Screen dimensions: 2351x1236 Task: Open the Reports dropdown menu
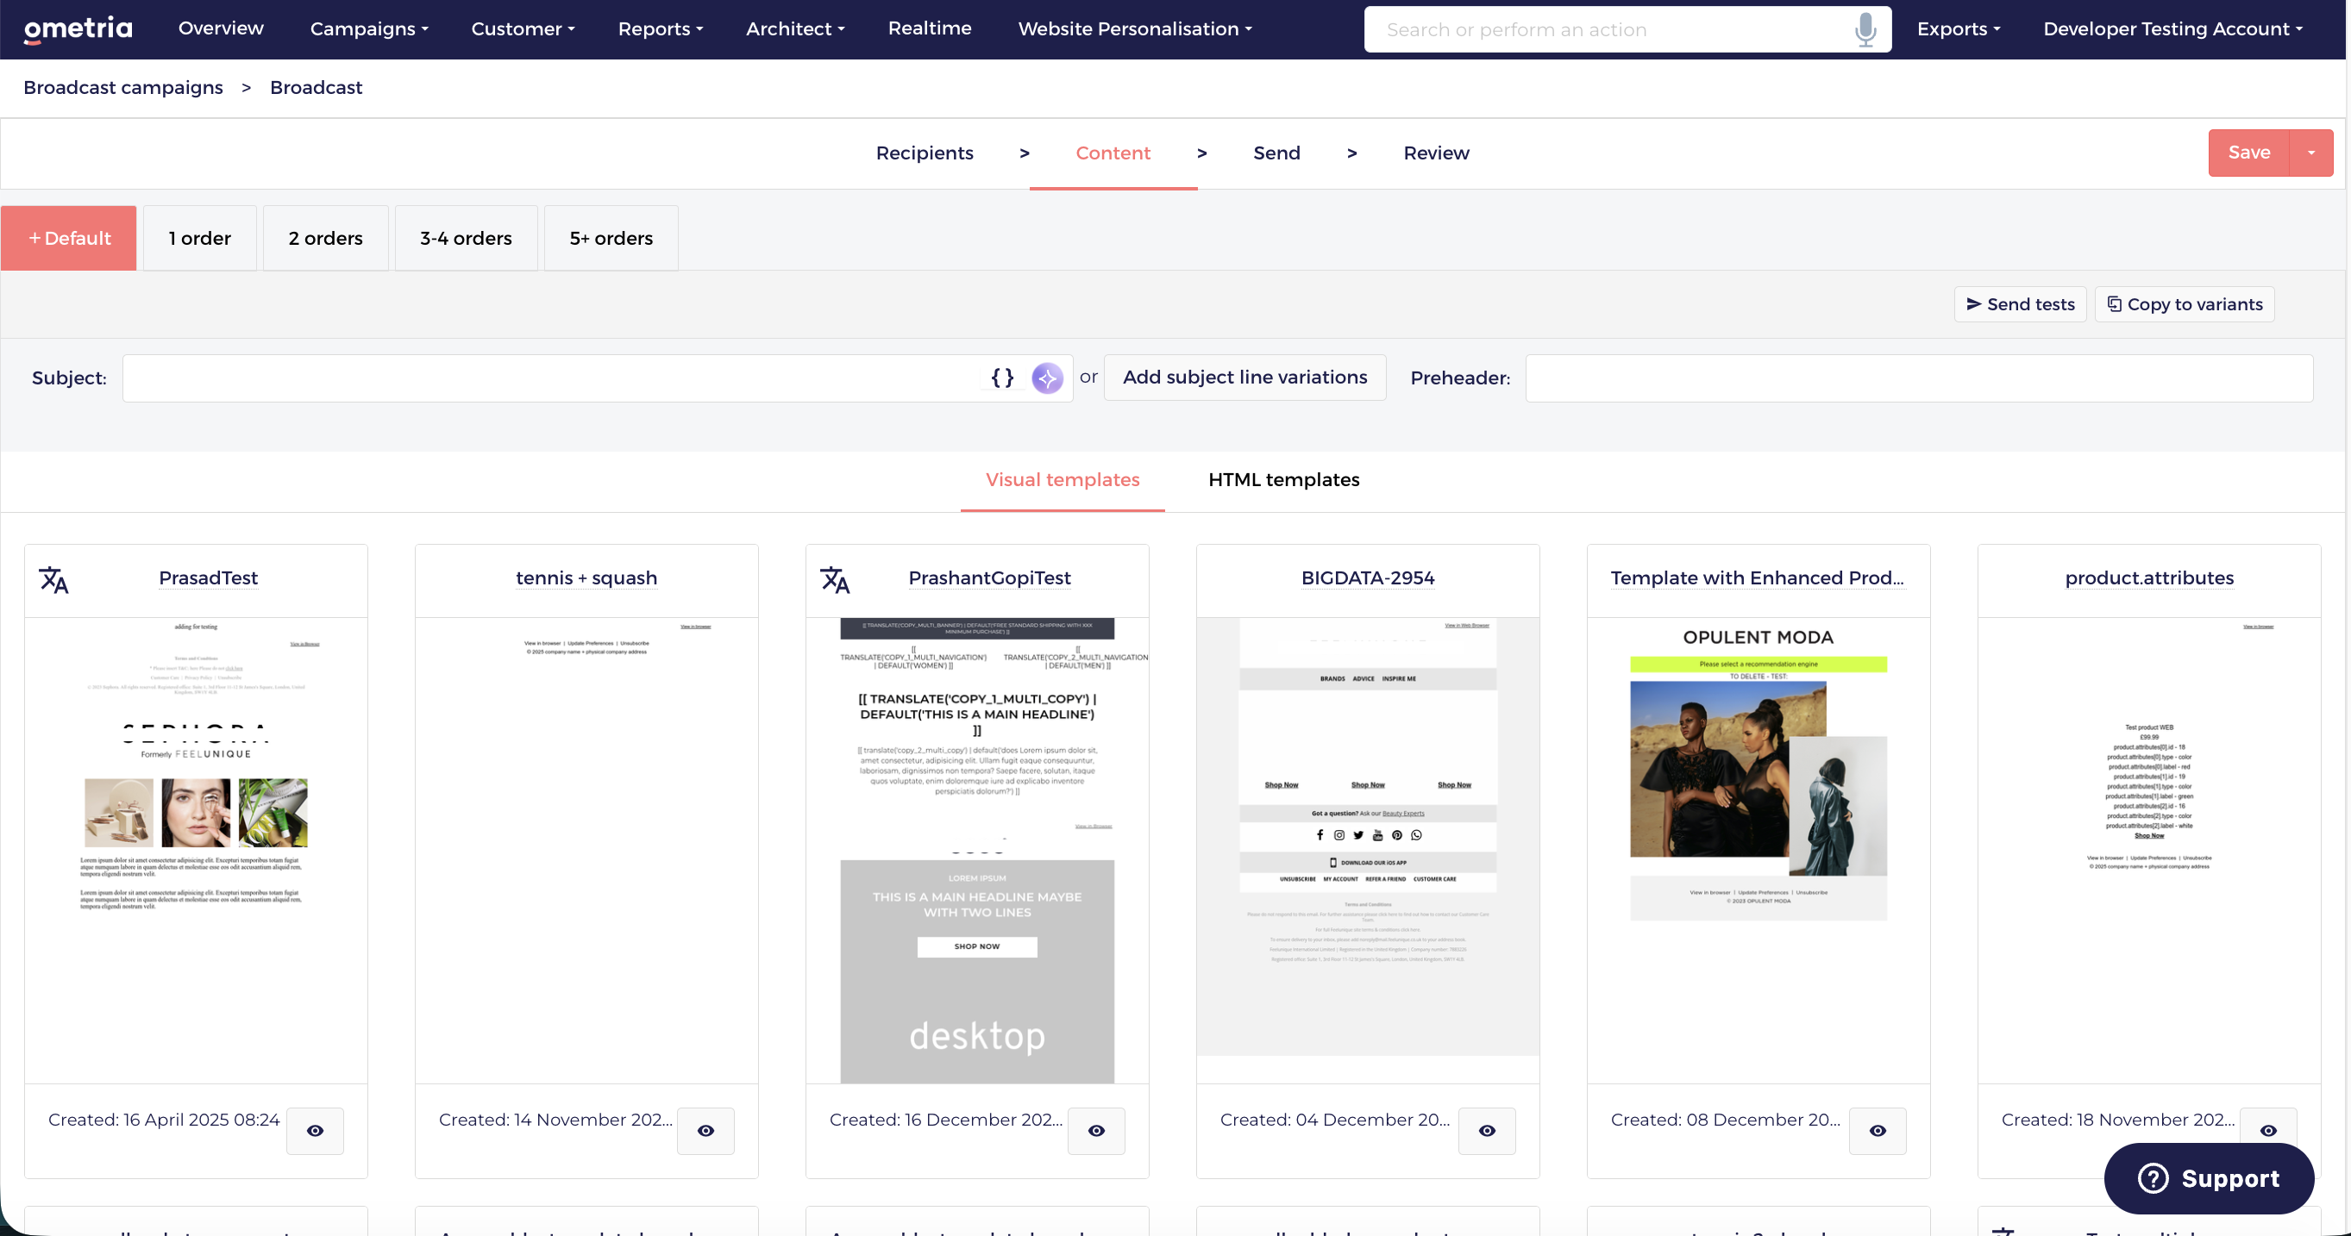(x=661, y=28)
